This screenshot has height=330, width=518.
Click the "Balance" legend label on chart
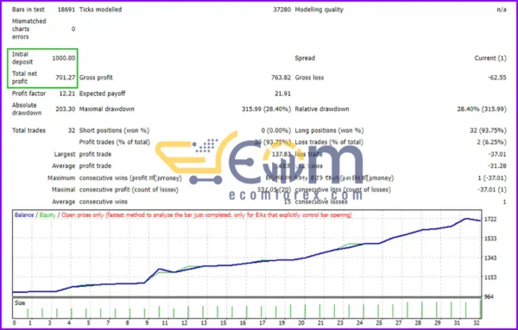[x=24, y=215]
